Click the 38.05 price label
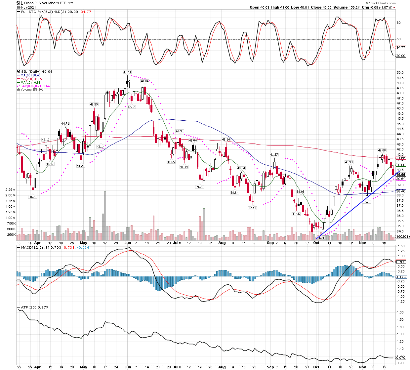 [x=301, y=192]
